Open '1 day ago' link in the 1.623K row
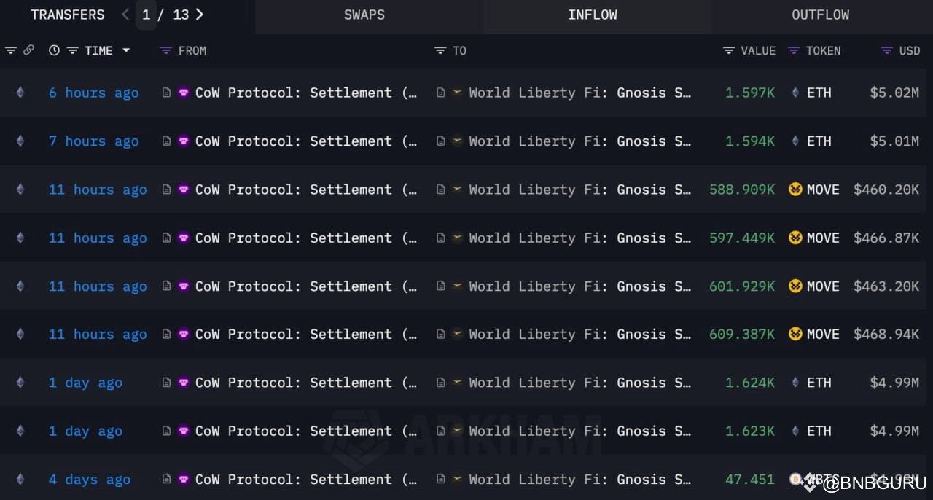 pos(85,431)
